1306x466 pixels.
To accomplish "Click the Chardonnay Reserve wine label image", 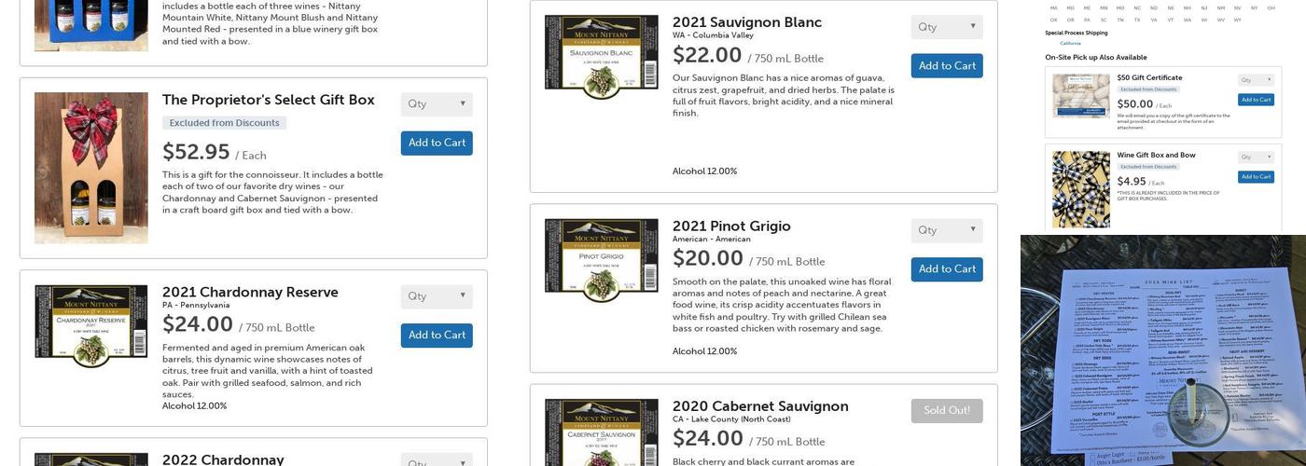I will pyautogui.click(x=90, y=326).
